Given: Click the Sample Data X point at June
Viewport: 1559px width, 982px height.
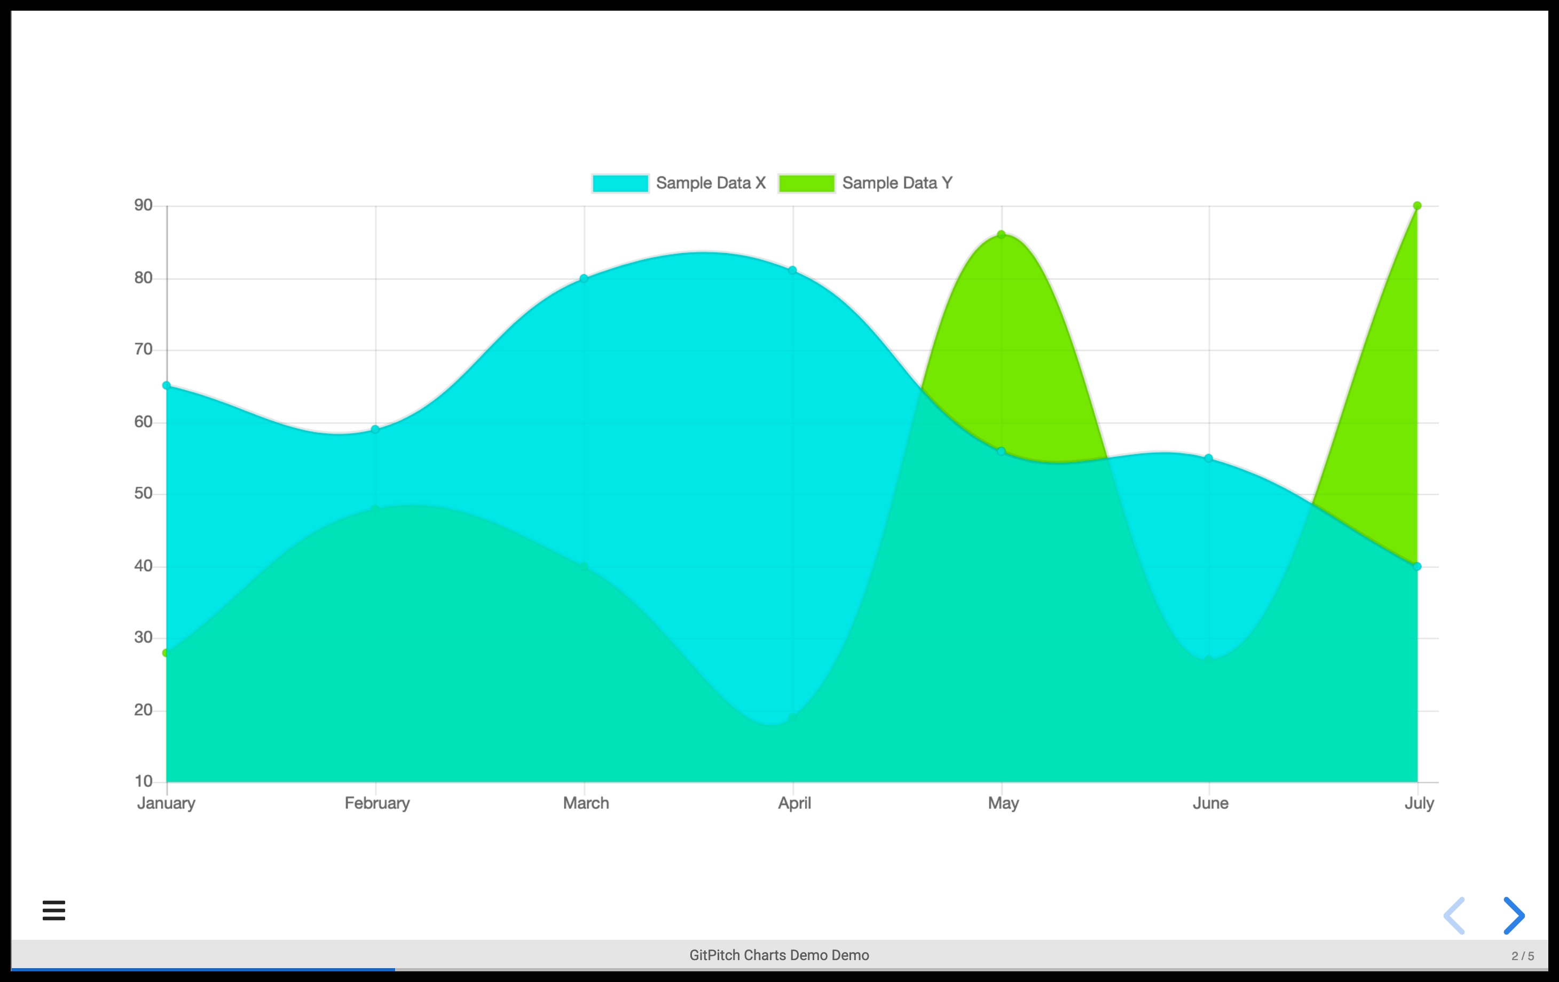Looking at the screenshot, I should tap(1208, 458).
